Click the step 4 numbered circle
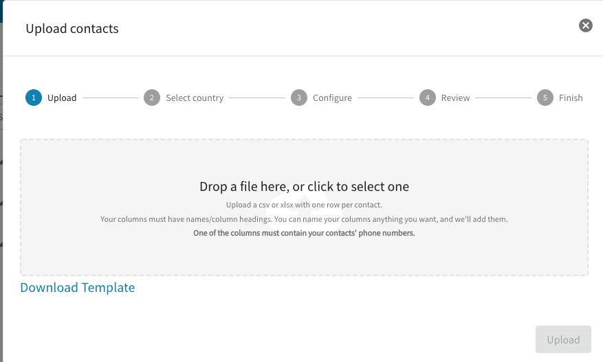This screenshot has width=603, height=362. pyautogui.click(x=427, y=98)
